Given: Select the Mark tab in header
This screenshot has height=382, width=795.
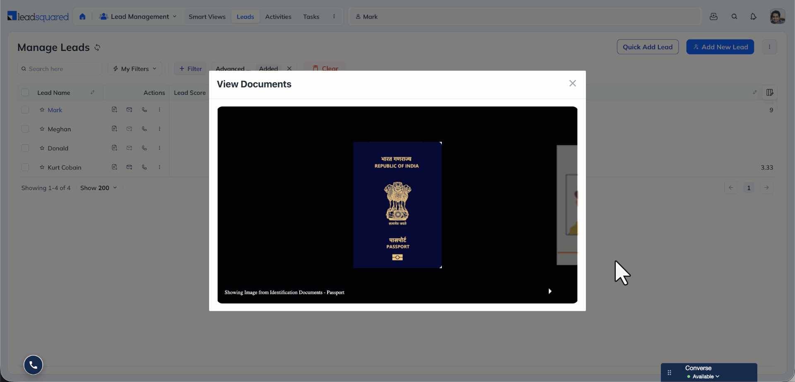Looking at the screenshot, I should (x=367, y=17).
